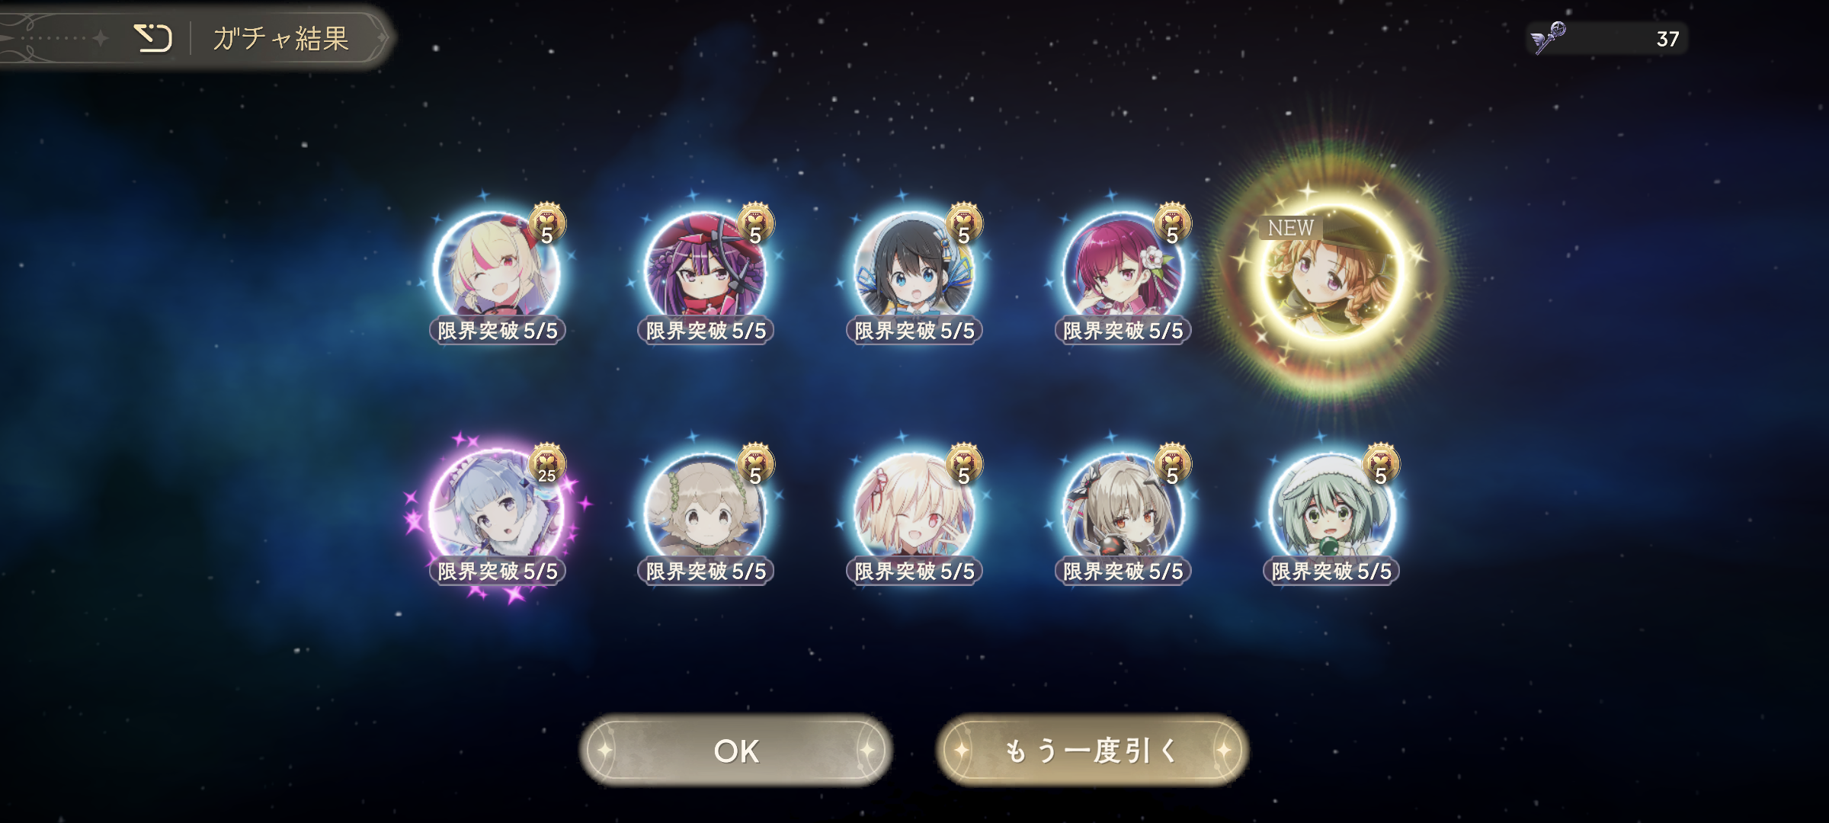Select the pink sparkle silver-haired maid portrait
The height and width of the screenshot is (823, 1829).
click(x=497, y=511)
